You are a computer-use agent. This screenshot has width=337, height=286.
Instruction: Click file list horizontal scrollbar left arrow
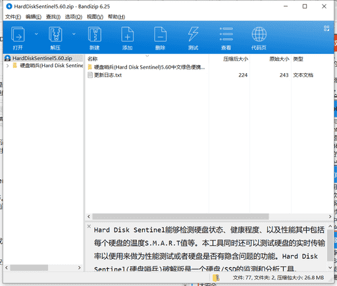click(x=89, y=217)
